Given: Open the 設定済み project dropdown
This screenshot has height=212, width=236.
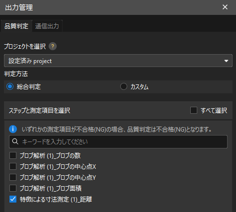Looking at the screenshot, I should [x=118, y=61].
